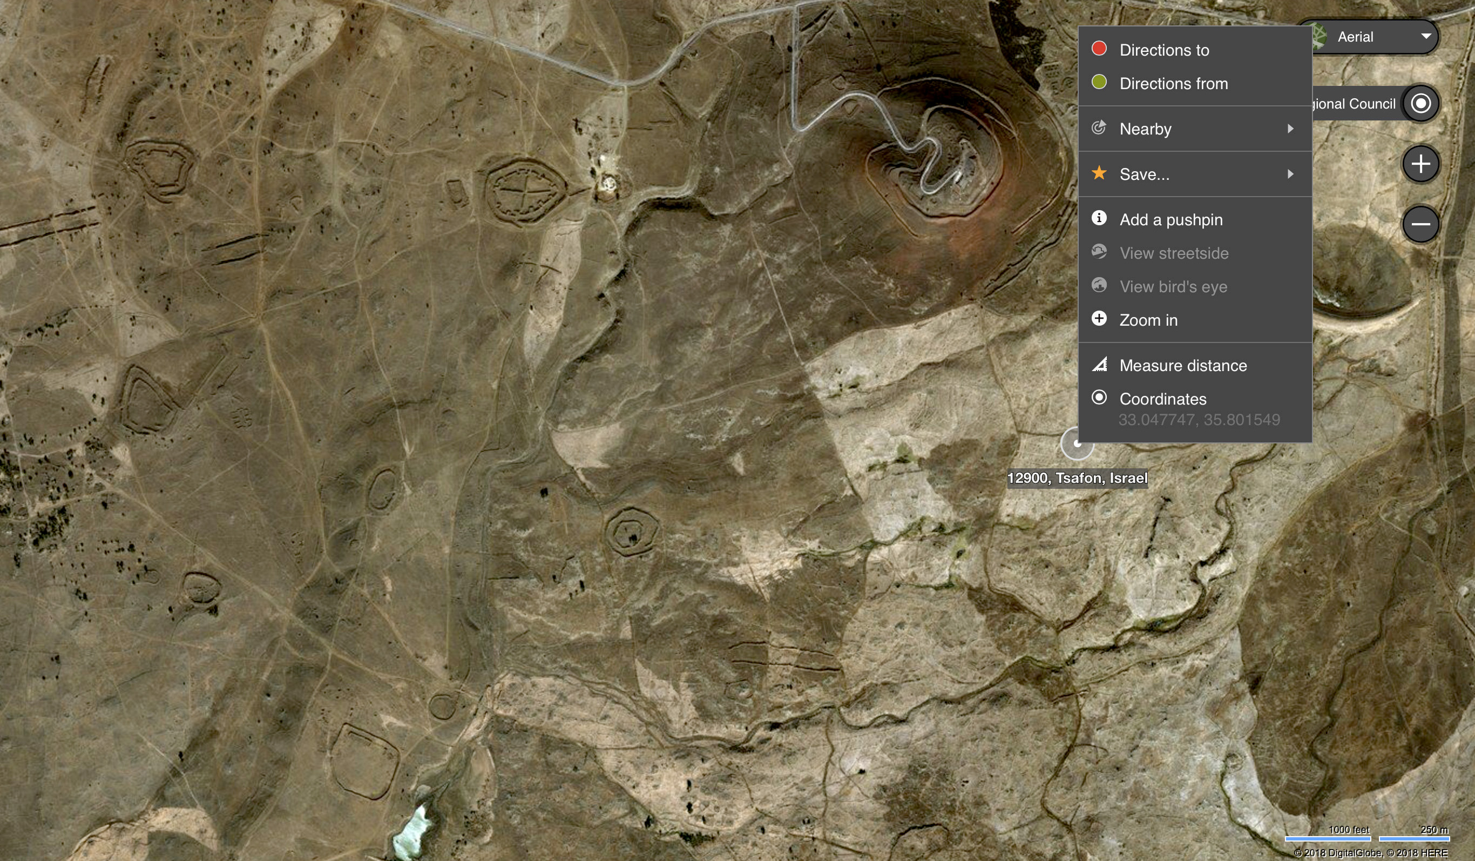
Task: Click the orange Save star icon
Action: [x=1099, y=173]
